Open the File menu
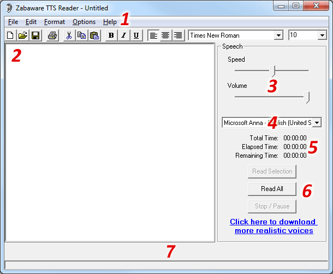Screen dimensions: 333x274 click(x=13, y=22)
